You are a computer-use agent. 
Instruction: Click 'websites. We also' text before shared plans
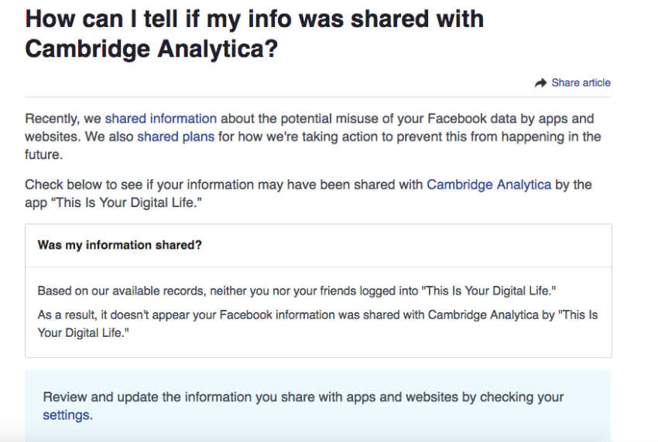tap(79, 137)
